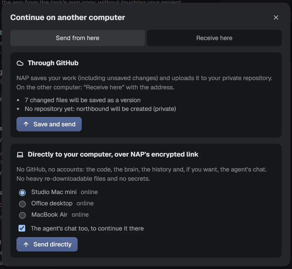Click the 'No GitHub, no accounts' description text
The image size is (292, 269).
142,174
